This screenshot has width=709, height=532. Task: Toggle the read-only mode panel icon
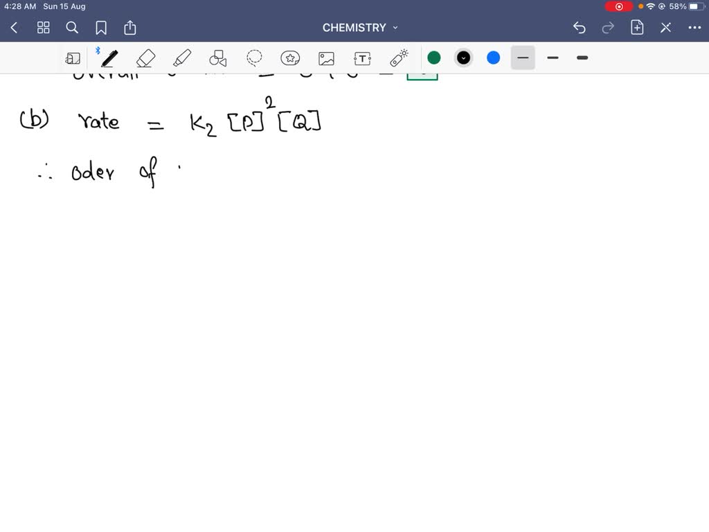click(x=73, y=58)
